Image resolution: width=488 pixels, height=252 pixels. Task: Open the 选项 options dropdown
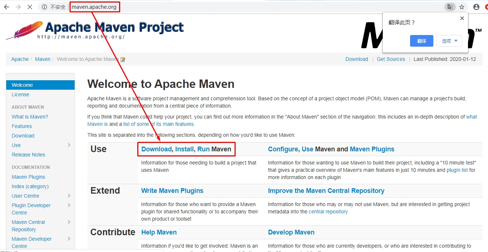[x=449, y=41]
